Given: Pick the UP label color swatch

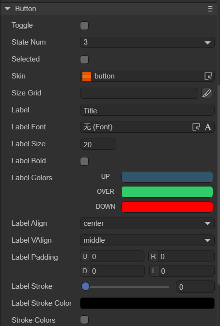Looking at the screenshot, I should (167, 177).
